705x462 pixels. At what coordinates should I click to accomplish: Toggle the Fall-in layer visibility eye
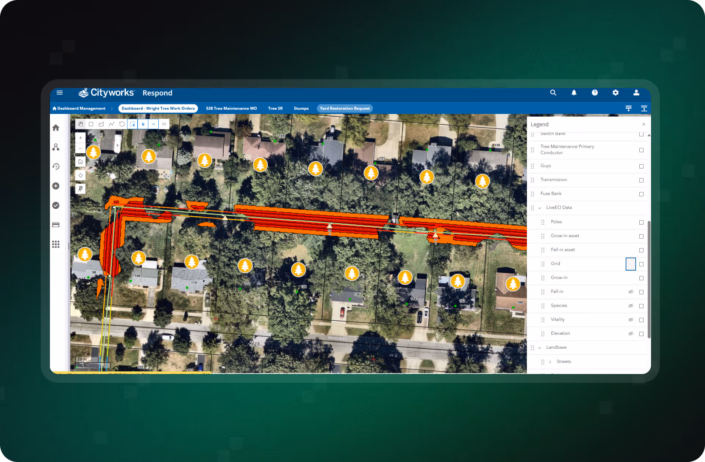point(631,292)
